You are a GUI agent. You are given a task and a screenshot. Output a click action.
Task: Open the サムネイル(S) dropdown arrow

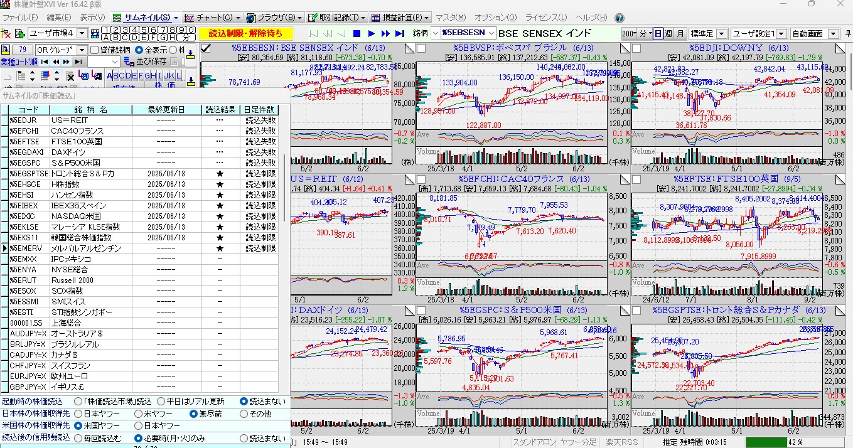click(176, 18)
